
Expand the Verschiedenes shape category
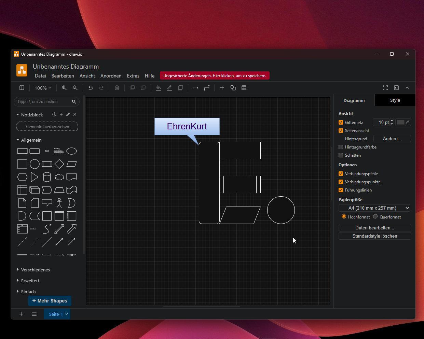35,270
